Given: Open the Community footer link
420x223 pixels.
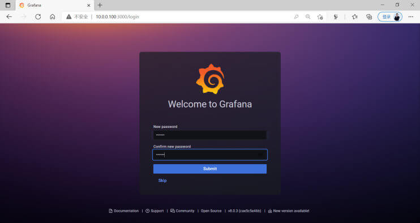Looking at the screenshot, I should click(x=182, y=211).
